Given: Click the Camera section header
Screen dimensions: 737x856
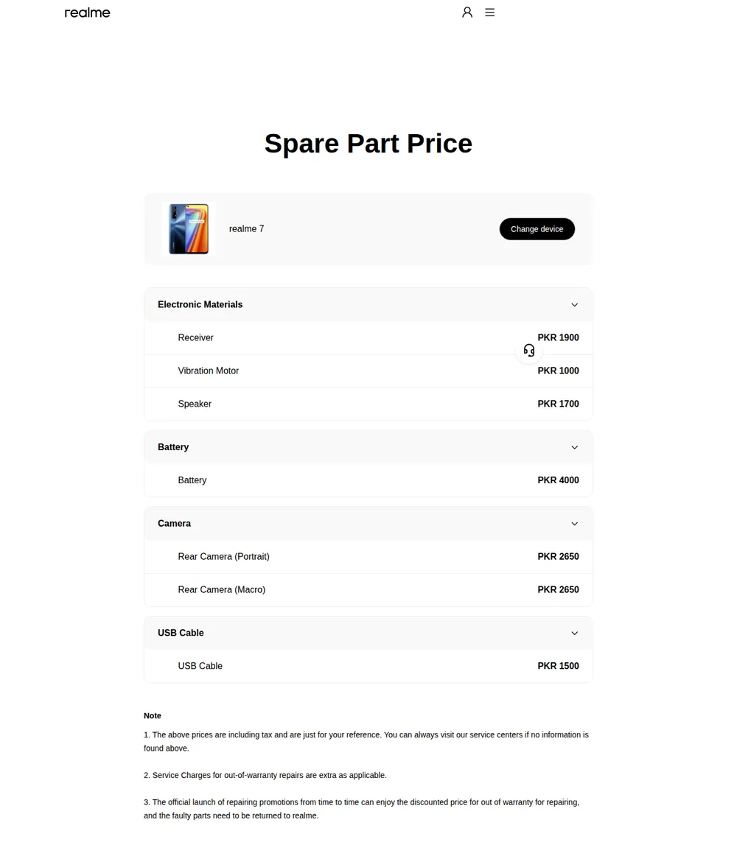Looking at the screenshot, I should pos(368,524).
